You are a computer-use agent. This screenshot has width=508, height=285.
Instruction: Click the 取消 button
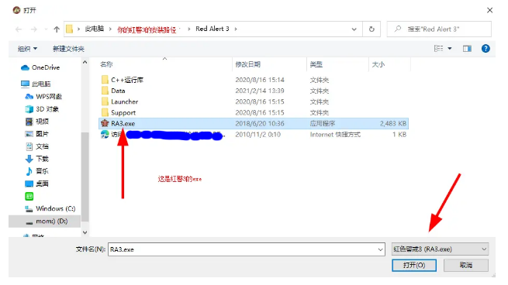[466, 266]
